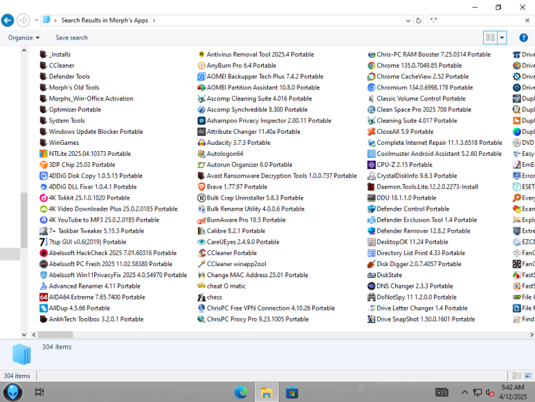This screenshot has height=402, width=535.
Task: Click the NTLite 2025.04.10373 Portable icon
Action: [x=44, y=154]
